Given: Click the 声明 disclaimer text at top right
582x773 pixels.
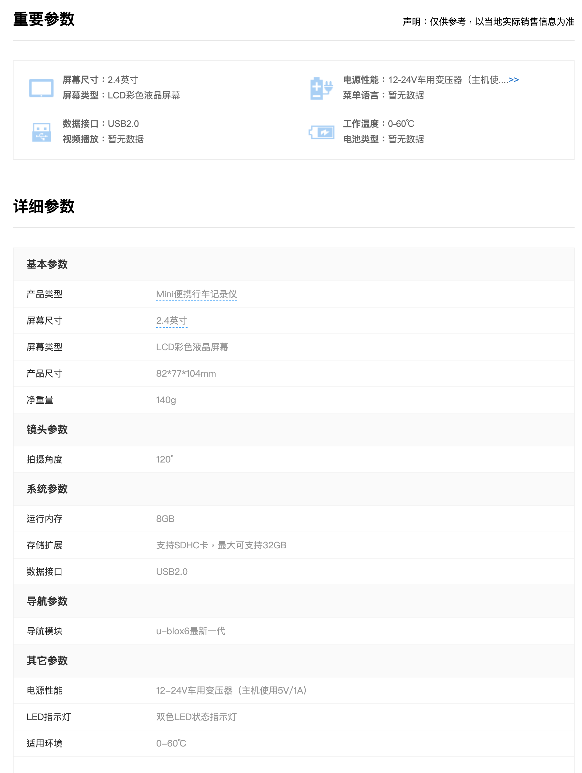Looking at the screenshot, I should pyautogui.click(x=488, y=22).
